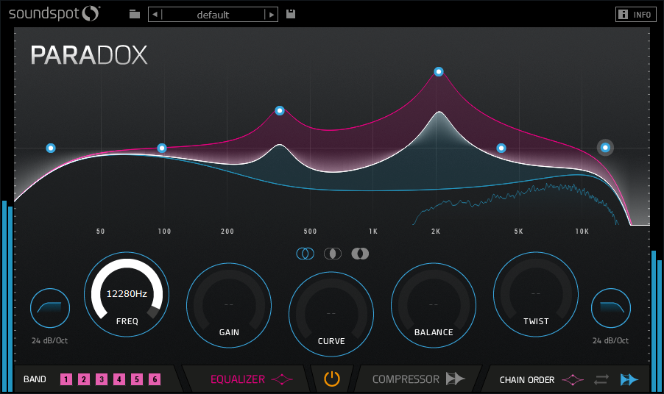Select the third overlapping-circles display mode

click(x=360, y=254)
